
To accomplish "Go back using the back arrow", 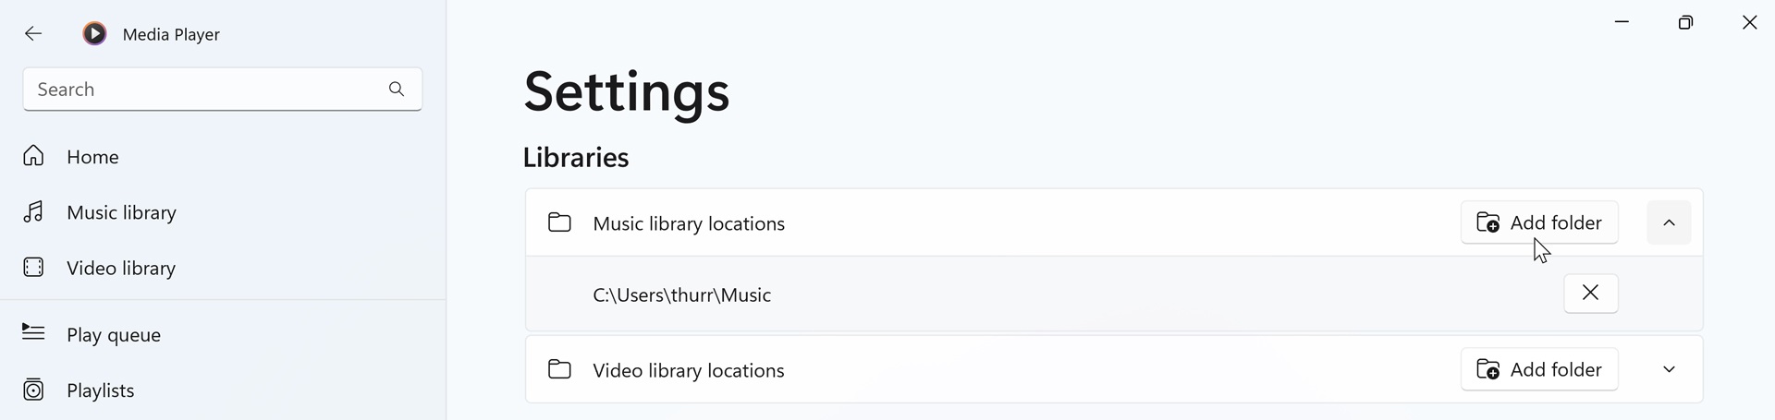I will [33, 34].
